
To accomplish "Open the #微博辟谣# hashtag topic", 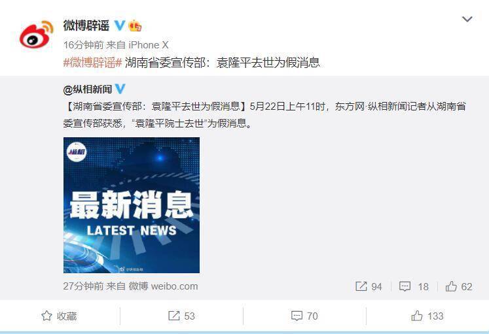I will [x=92, y=63].
